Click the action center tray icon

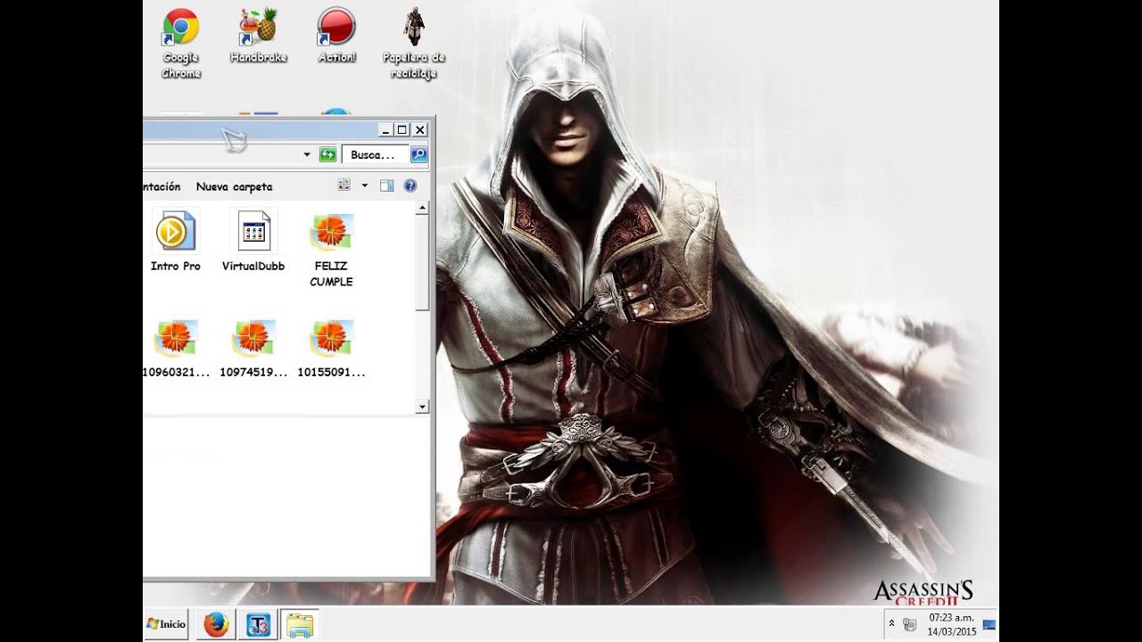tap(909, 624)
